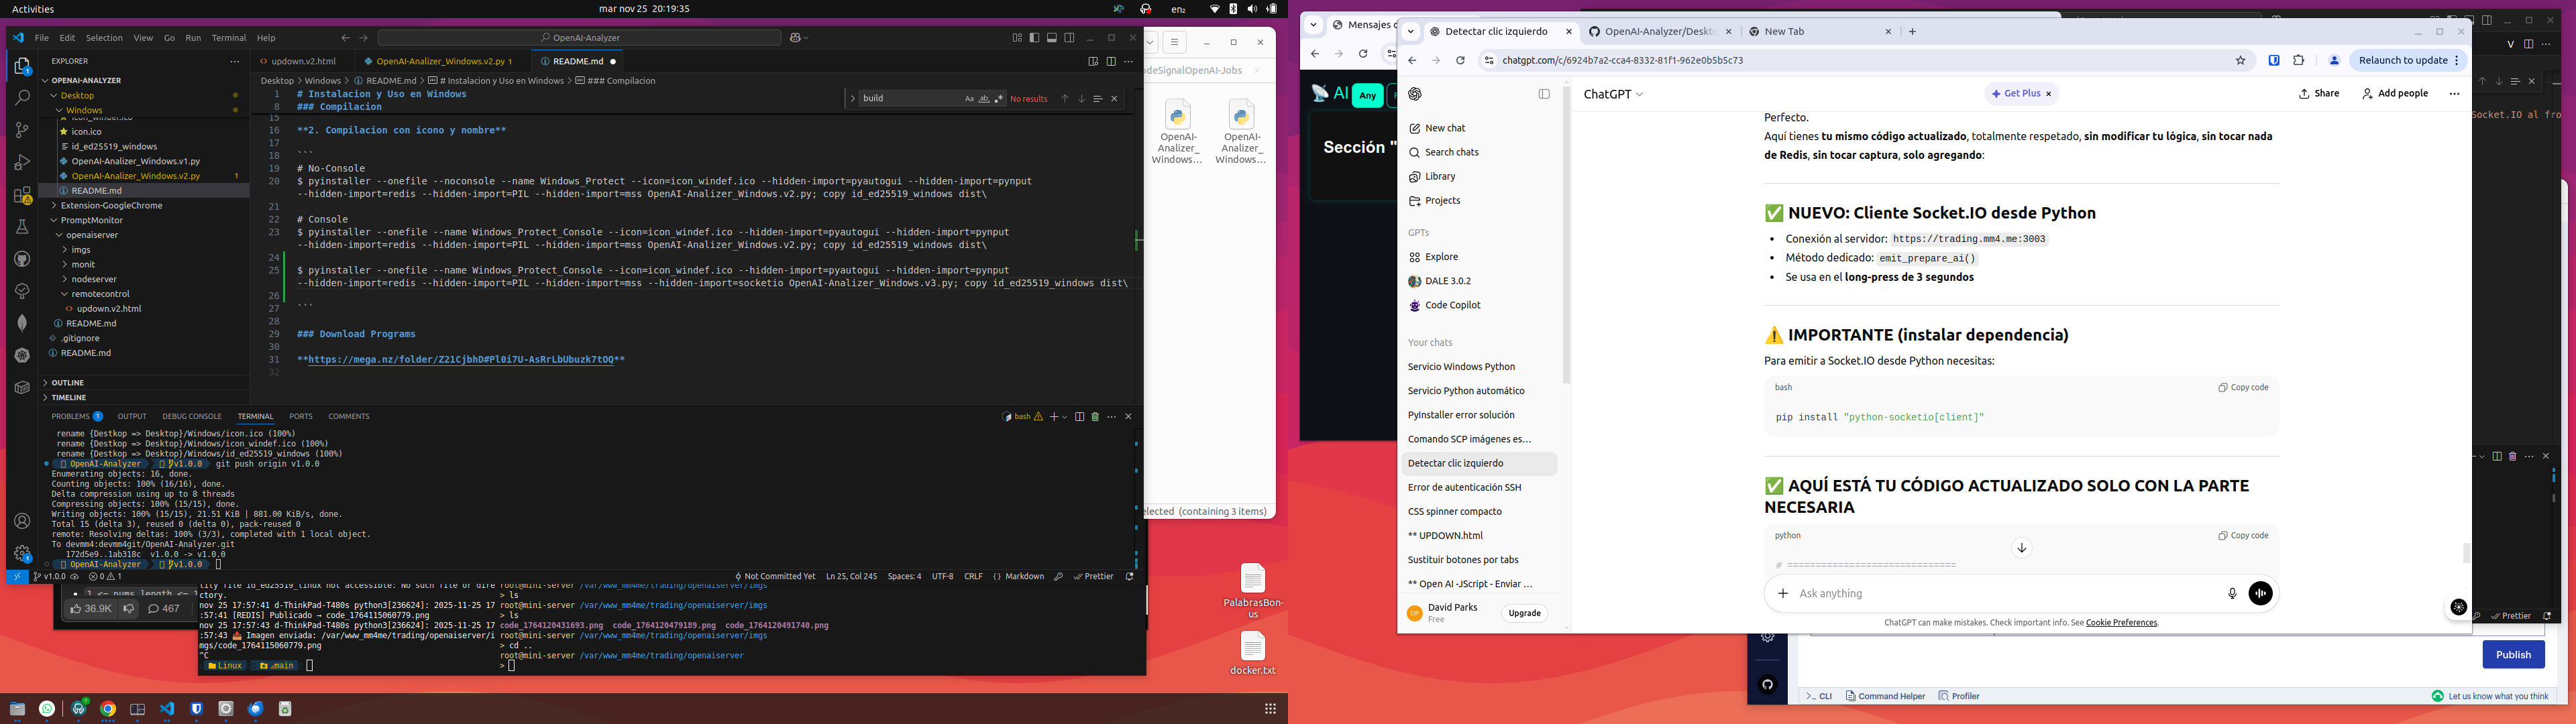Viewport: 2576px width, 724px height.
Task: Toggle the bottom panel layout button
Action: pos(1052,38)
